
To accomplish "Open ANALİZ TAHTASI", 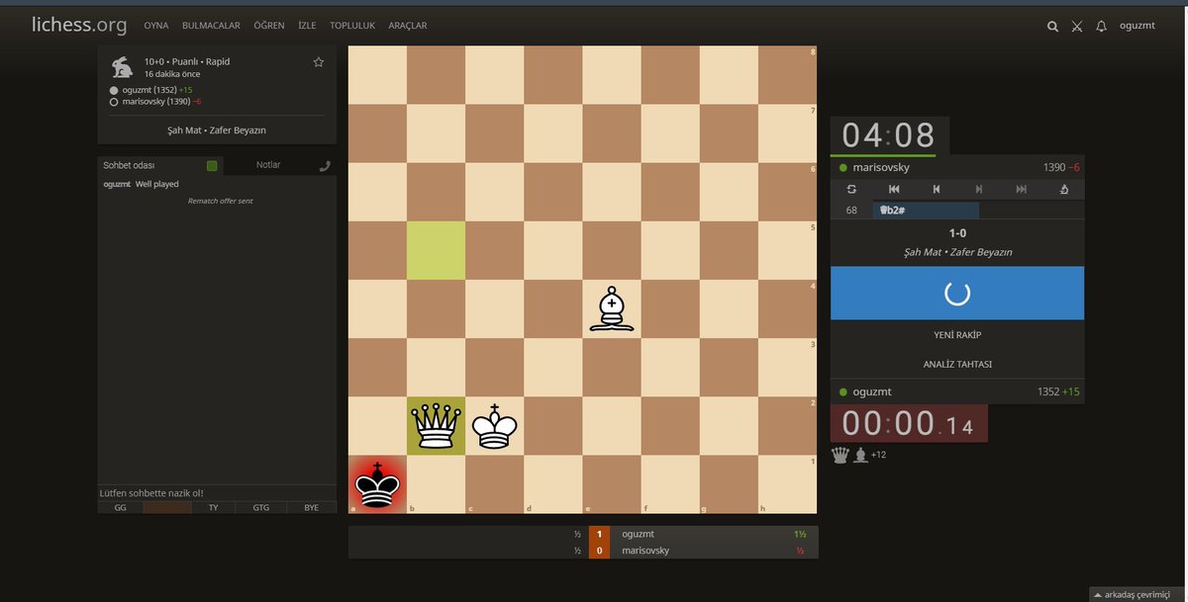I will [957, 364].
